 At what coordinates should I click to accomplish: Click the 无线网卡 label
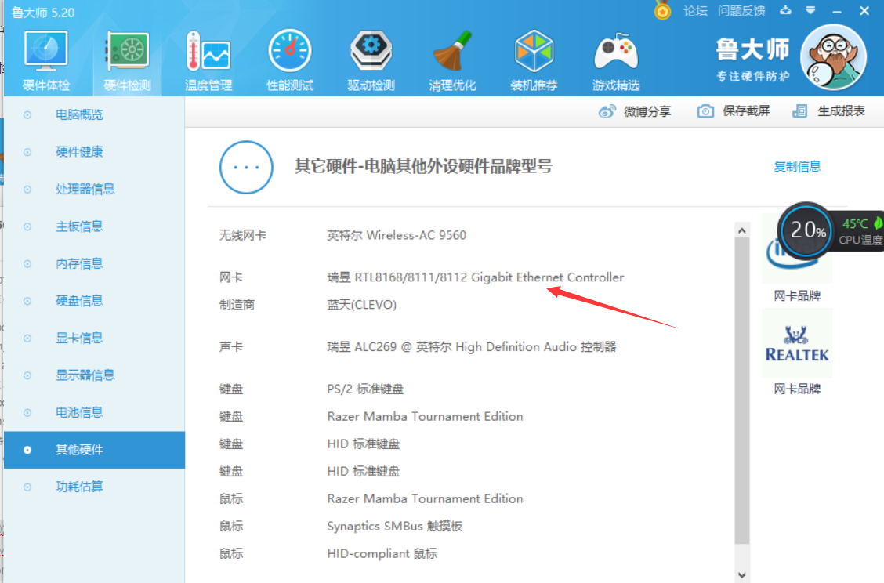[242, 235]
